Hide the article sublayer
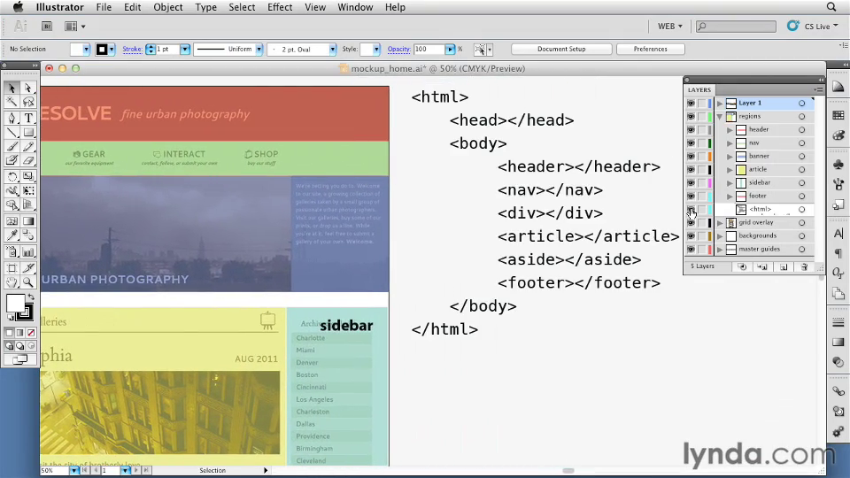The image size is (850, 478). click(691, 170)
